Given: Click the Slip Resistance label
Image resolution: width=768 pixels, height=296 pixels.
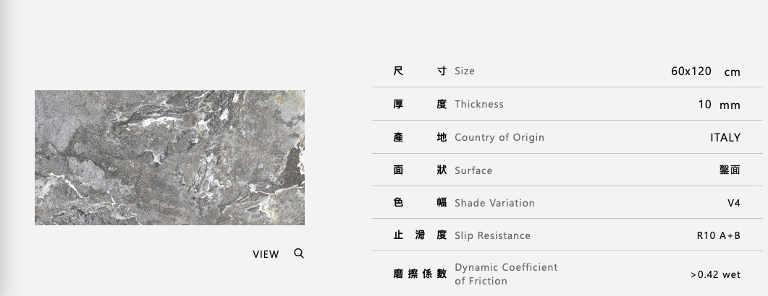Looking at the screenshot, I should pos(492,235).
